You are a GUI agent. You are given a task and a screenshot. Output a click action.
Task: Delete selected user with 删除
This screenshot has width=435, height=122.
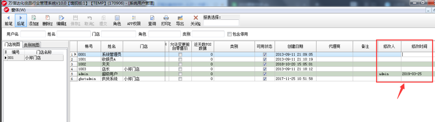[48, 20]
